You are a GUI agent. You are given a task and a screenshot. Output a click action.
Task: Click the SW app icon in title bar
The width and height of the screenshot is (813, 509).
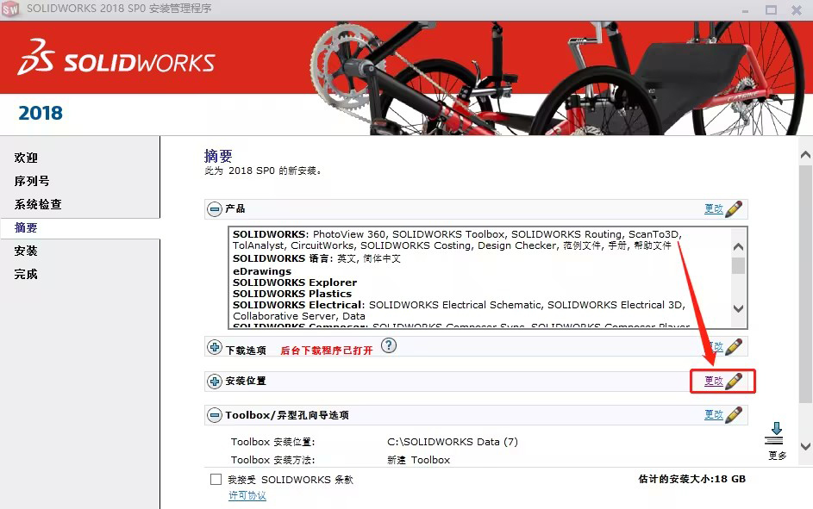(x=10, y=9)
